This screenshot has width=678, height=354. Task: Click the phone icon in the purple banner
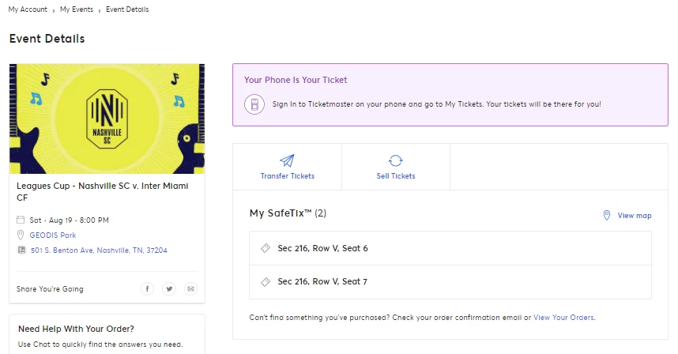(254, 104)
